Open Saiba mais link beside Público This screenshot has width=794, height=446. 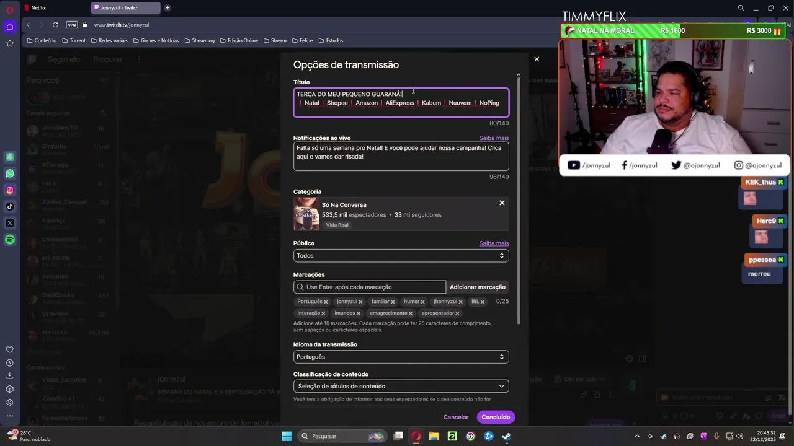(x=494, y=243)
